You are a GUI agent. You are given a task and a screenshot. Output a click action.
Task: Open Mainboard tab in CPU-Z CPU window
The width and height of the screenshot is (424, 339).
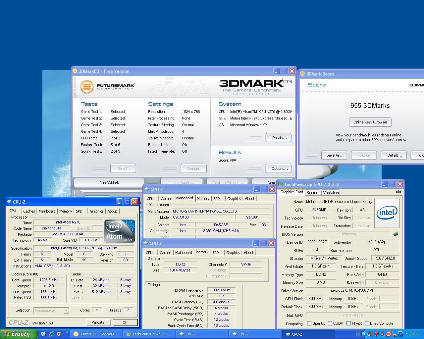[x=47, y=211]
